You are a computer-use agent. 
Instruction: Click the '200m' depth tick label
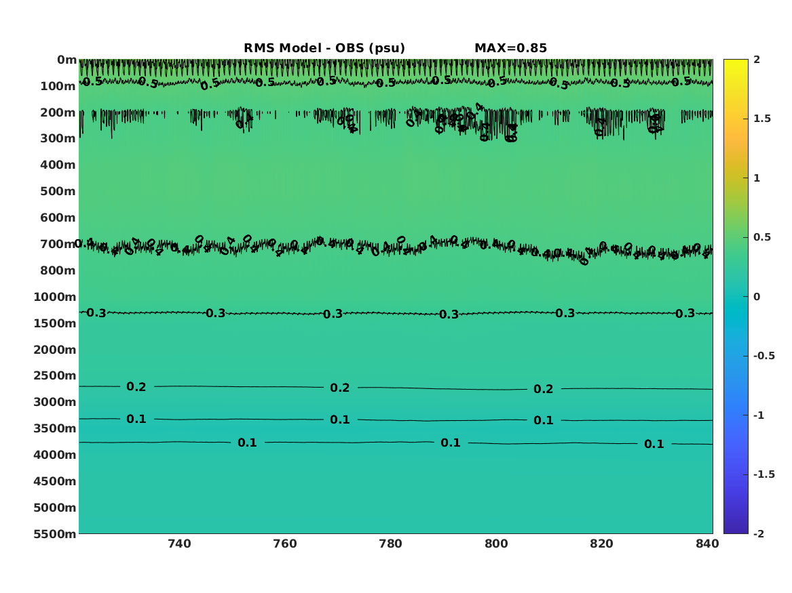point(58,113)
